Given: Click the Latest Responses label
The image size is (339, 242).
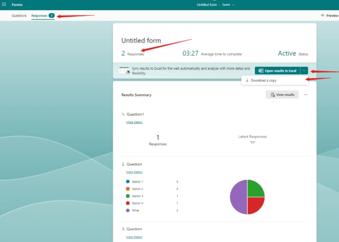Looking at the screenshot, I should (253, 137).
